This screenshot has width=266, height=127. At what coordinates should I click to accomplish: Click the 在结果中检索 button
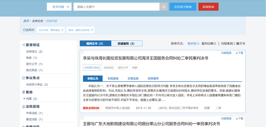(x=183, y=7)
